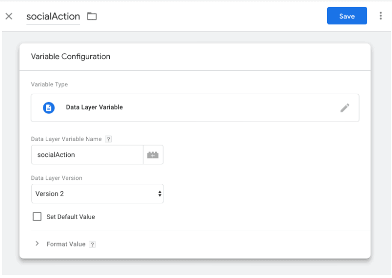
Task: Click the pencil icon to edit variable type
Action: pos(345,108)
